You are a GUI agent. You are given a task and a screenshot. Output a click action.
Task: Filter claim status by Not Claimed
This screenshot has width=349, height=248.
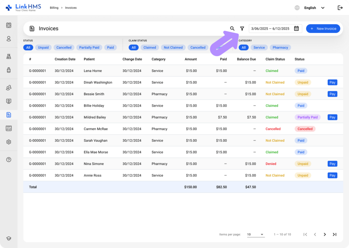[173, 47]
